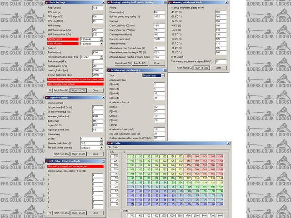Viewport: 291px width, 218px height.
Task: Click the Cranking threshold (rpm) field
Action: point(159,35)
